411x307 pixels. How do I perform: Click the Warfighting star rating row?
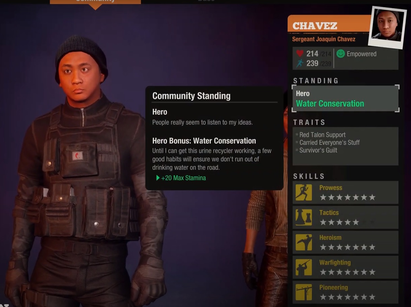pos(347,272)
